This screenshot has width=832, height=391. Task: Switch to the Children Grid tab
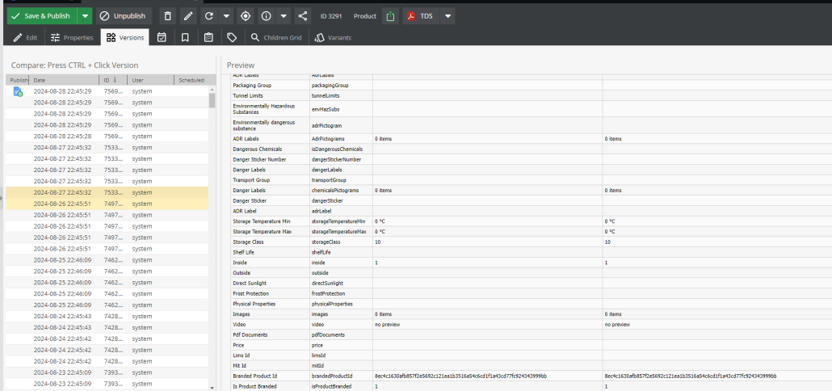point(276,37)
